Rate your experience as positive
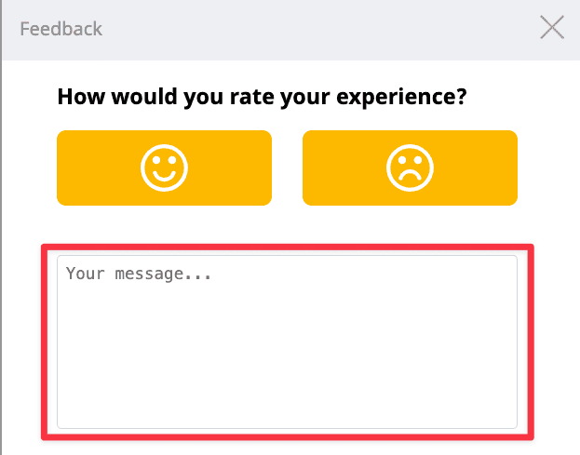The image size is (580, 455). click(x=164, y=167)
